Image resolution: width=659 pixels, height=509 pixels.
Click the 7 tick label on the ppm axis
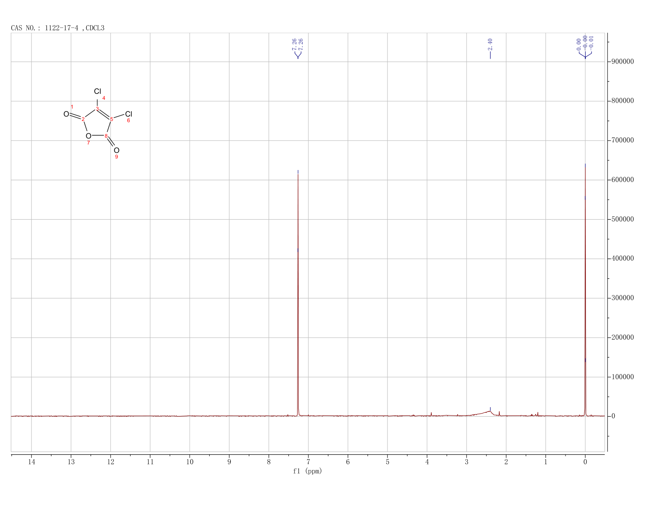tap(308, 462)
